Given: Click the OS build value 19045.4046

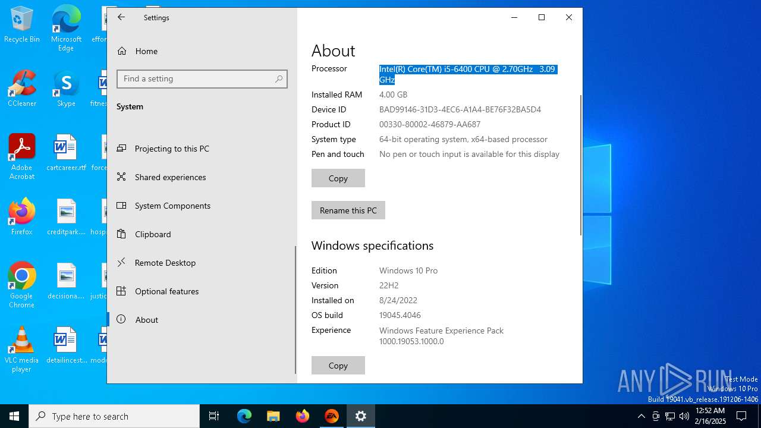Looking at the screenshot, I should click(x=400, y=315).
